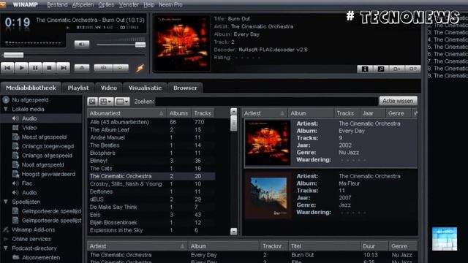Stop playback with the Stop button

49,68
